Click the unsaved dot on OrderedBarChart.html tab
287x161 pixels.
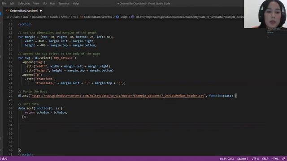point(41,11)
